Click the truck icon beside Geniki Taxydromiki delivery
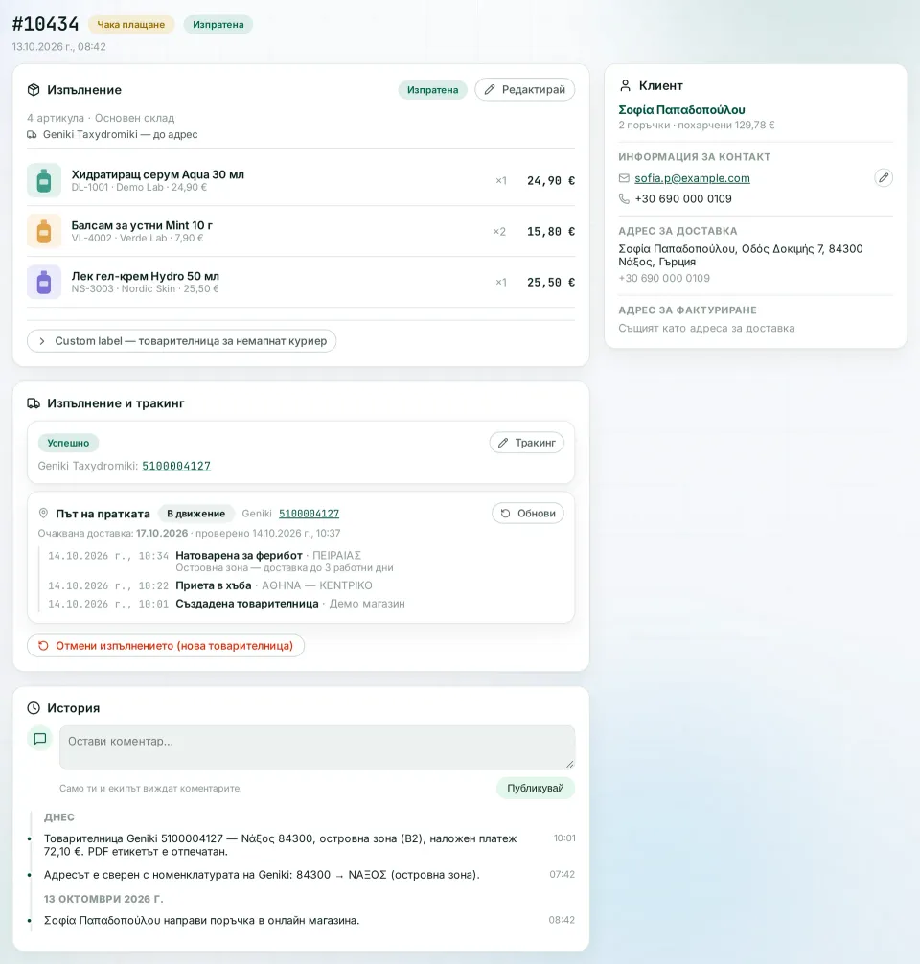 [x=32, y=135]
